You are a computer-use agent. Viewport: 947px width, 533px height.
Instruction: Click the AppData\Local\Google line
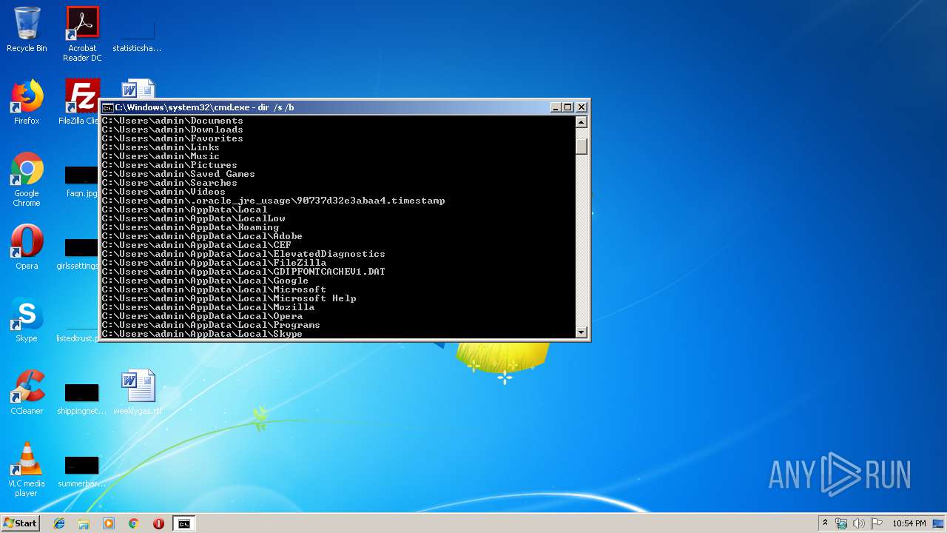pos(205,281)
